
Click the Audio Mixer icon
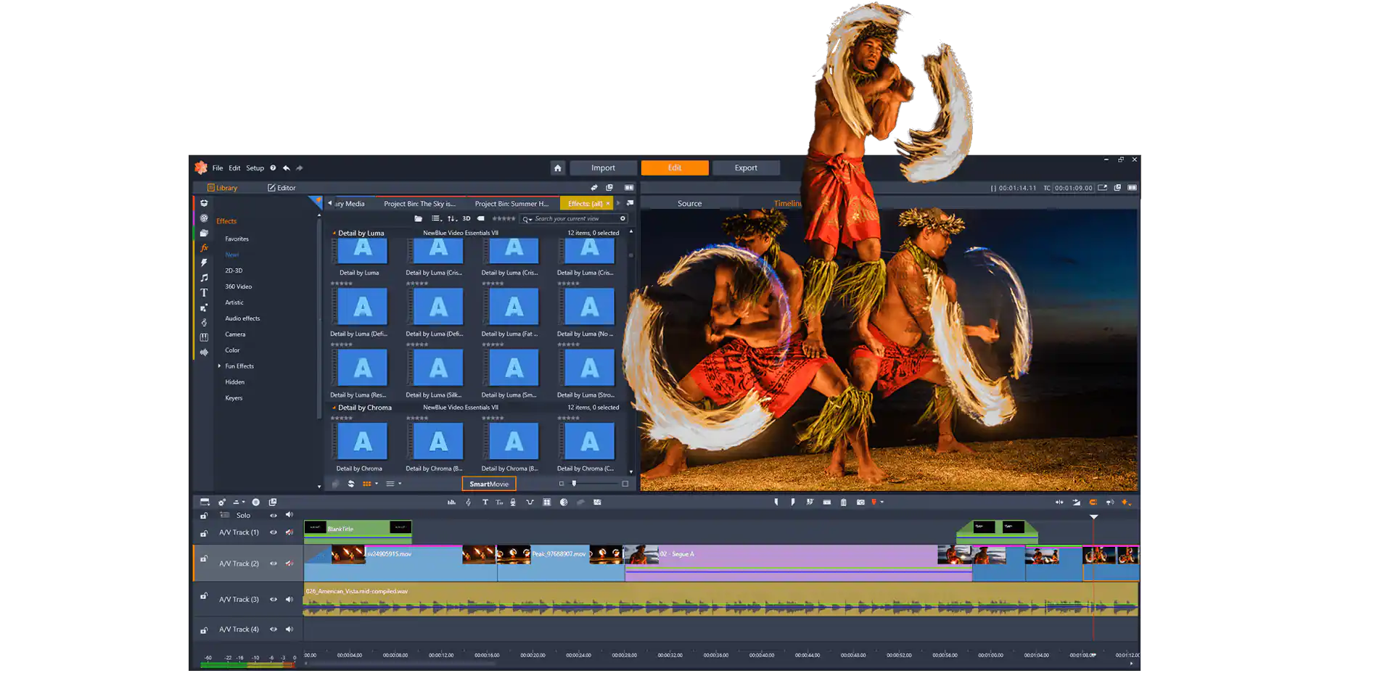tap(451, 501)
